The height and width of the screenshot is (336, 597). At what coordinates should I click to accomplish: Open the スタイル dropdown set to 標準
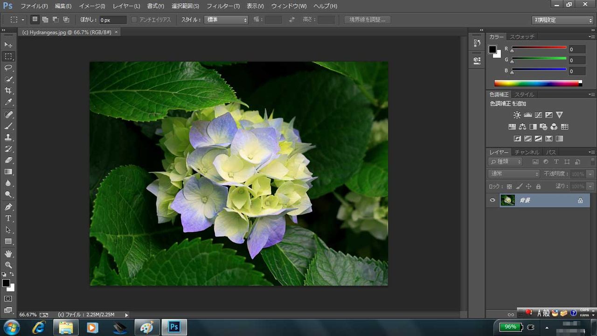(226, 20)
